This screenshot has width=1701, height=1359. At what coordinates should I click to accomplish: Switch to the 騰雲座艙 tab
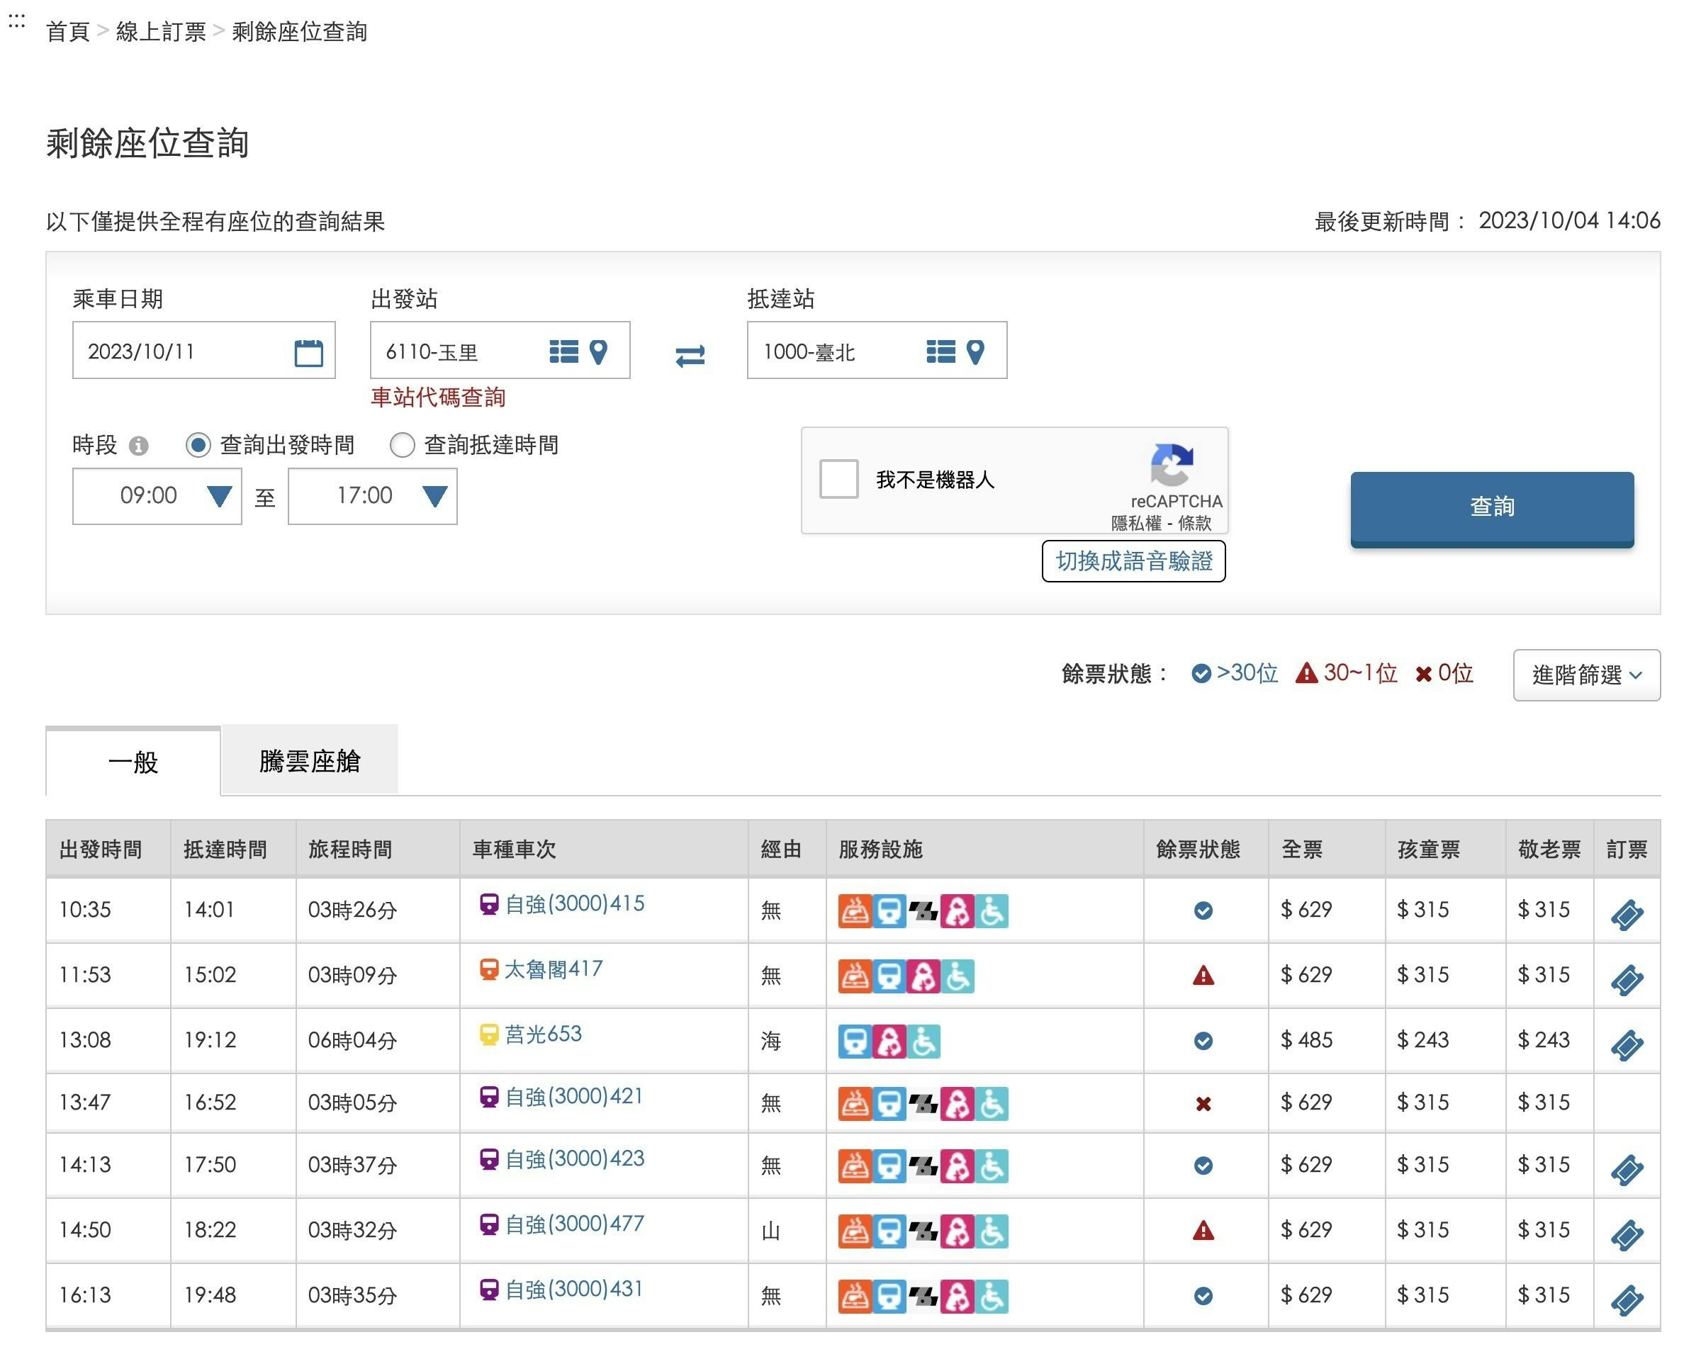[x=310, y=761]
